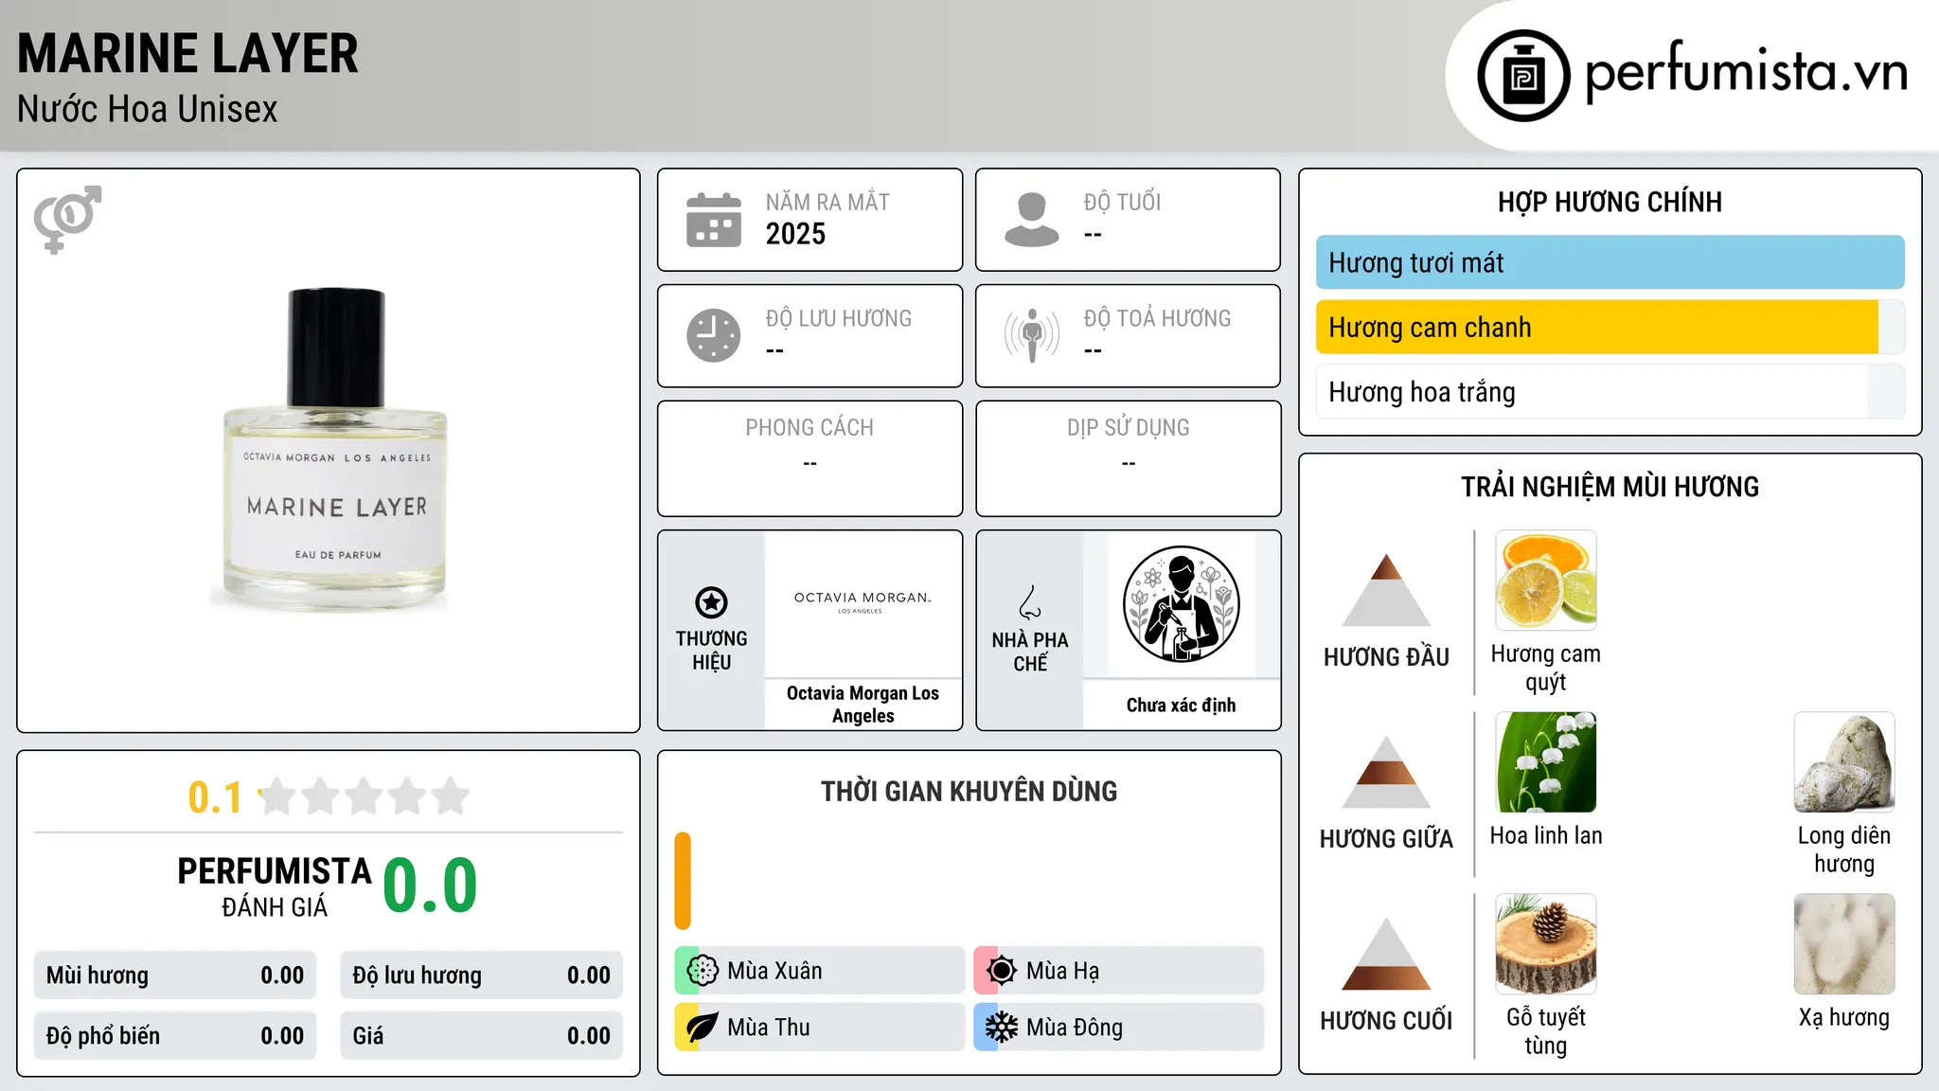Image resolution: width=1939 pixels, height=1091 pixels.
Task: Click the PERFUMISTA ĐÁNH GIÁ label
Action: (275, 886)
